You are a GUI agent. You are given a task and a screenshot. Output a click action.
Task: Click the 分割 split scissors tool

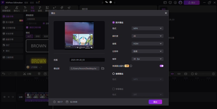27,74
